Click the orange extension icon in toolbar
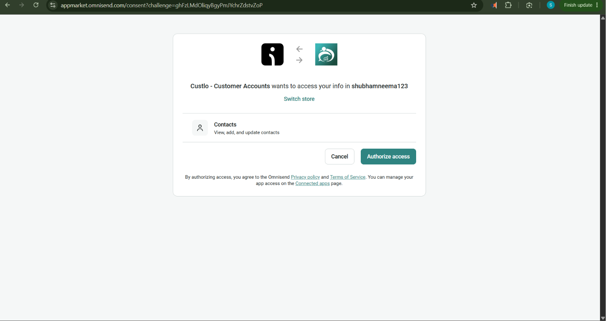 (494, 5)
